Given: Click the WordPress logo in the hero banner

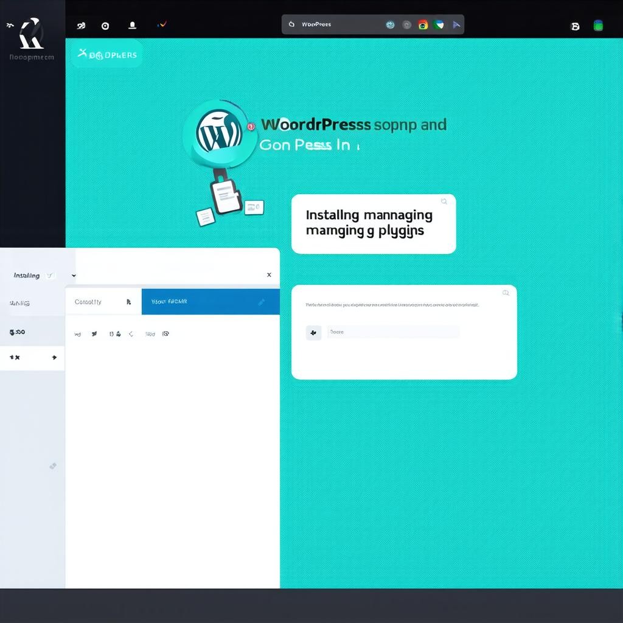Looking at the screenshot, I should [x=219, y=132].
